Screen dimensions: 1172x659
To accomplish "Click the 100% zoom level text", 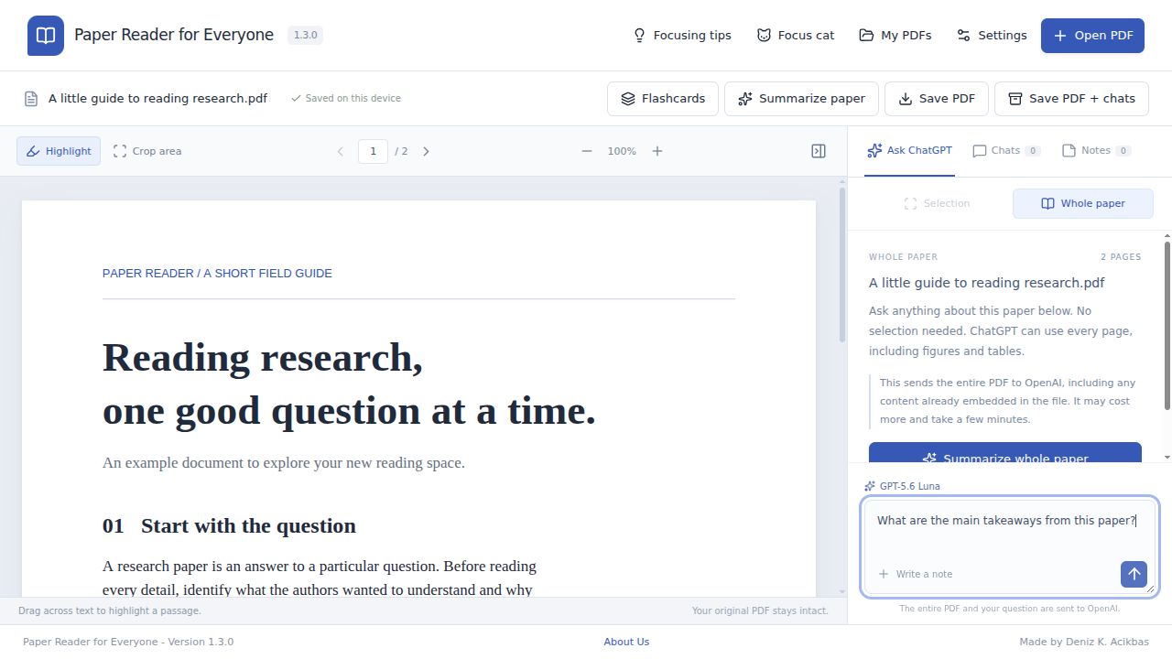I will coord(622,151).
